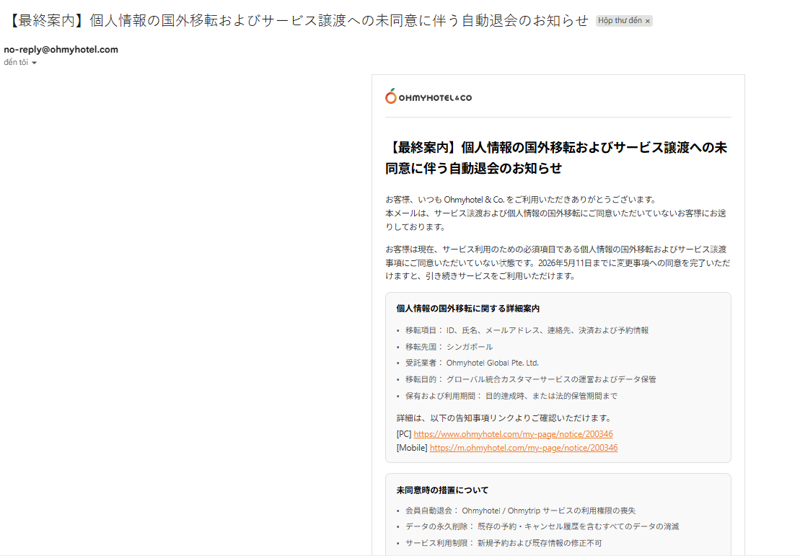Click sender address no-reply@ohmyhotel.com
The width and height of the screenshot is (800, 556).
(x=61, y=50)
